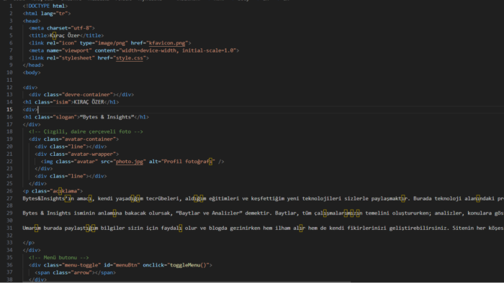This screenshot has height=283, width=504.
Task: Click the alt text "Profil fotoğrafı"
Action: pos(188,162)
